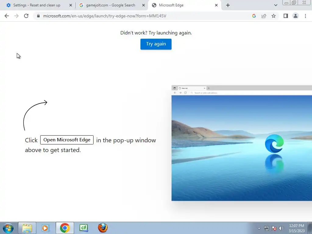312x234 pixels.
Task: Close the Settings - Reset and clean up tab
Action: 71,5
